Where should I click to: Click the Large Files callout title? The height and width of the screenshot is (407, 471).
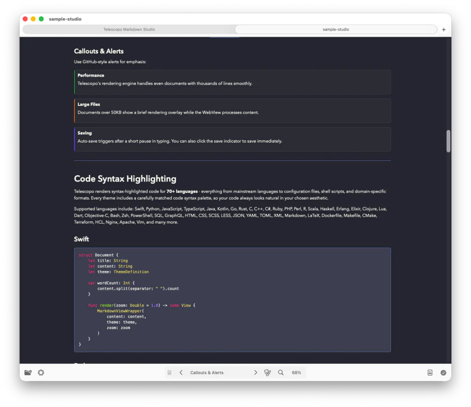(x=89, y=104)
